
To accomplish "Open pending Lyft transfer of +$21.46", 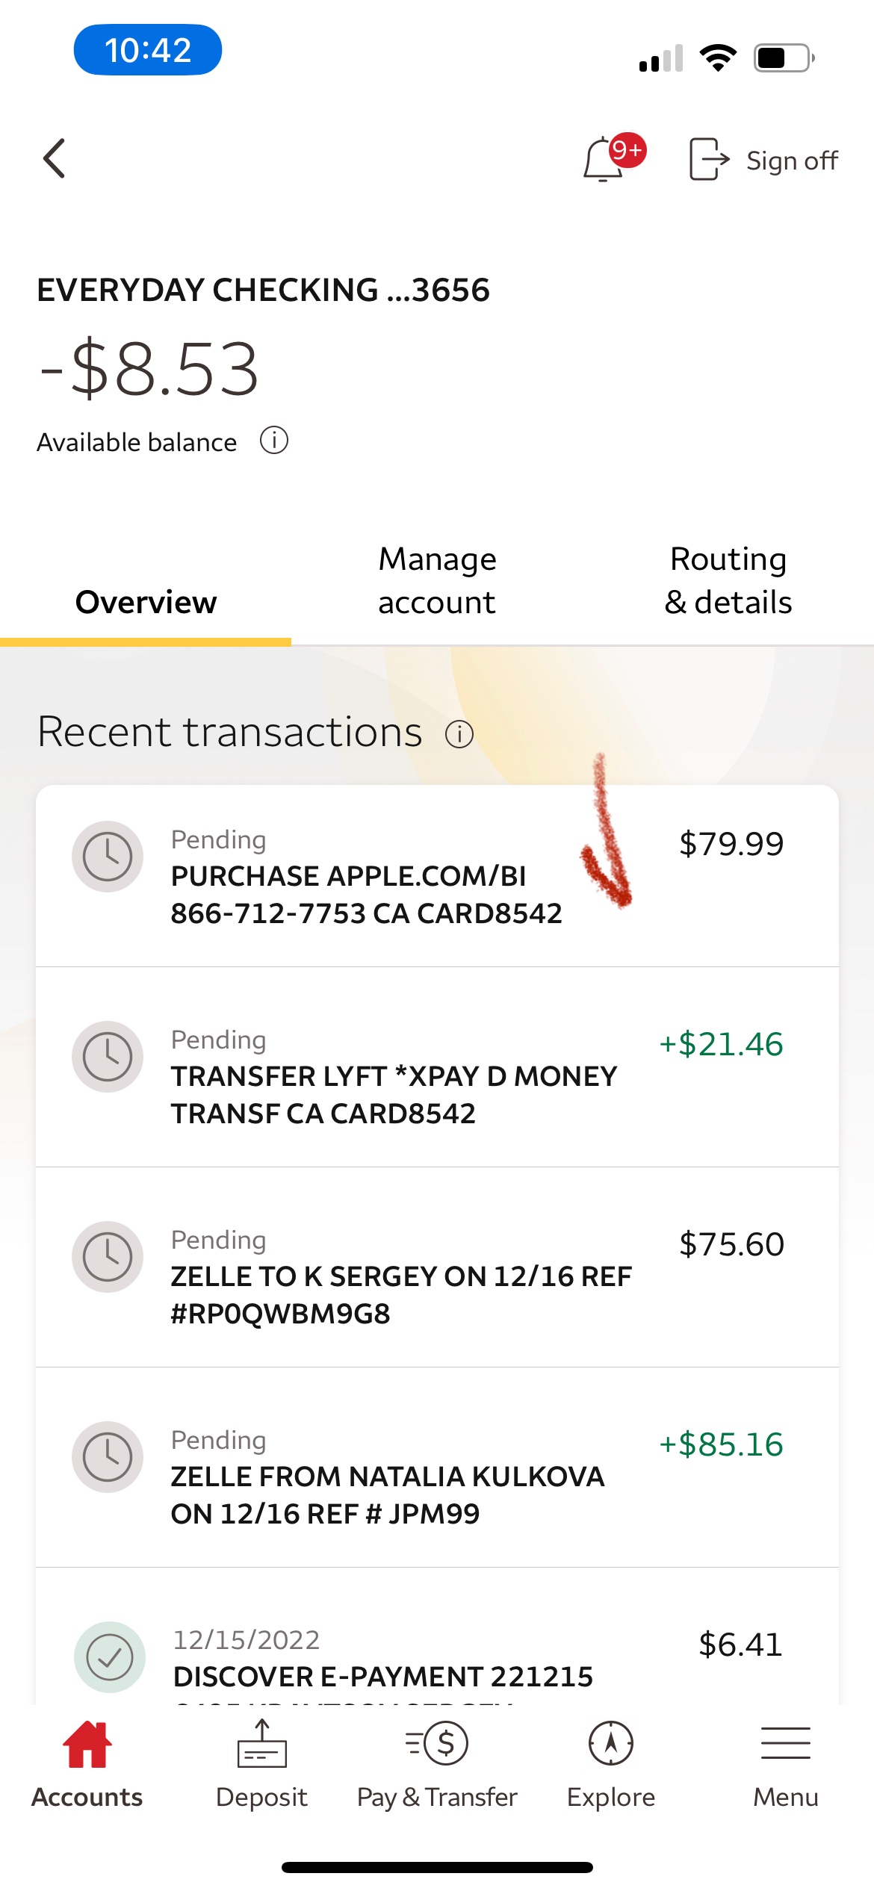I will [437, 1067].
